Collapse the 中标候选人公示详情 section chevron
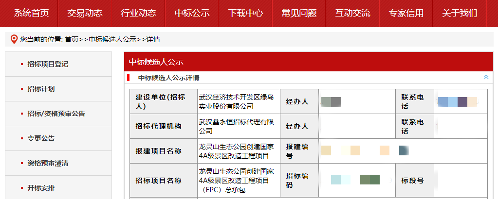 486,77
